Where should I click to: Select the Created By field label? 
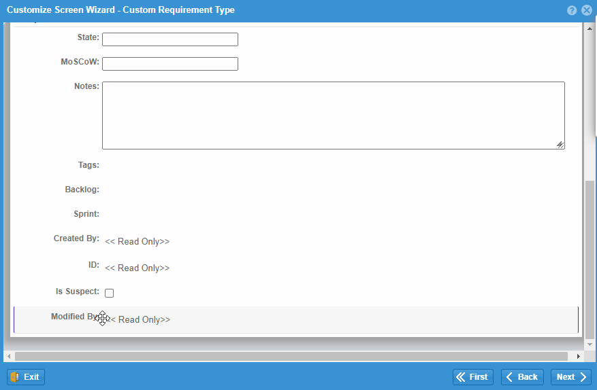tap(76, 238)
